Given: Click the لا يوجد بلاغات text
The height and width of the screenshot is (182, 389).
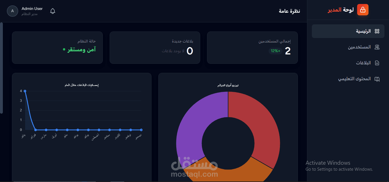Looking at the screenshot, I should tap(173, 51).
